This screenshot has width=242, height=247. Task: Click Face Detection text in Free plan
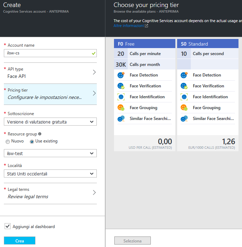point(144,75)
